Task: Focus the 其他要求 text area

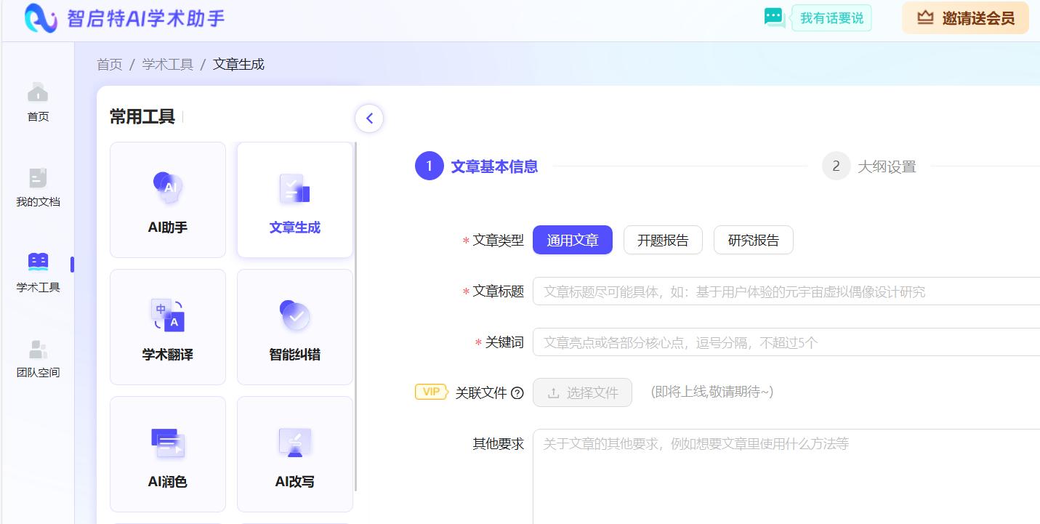Action: (x=786, y=477)
